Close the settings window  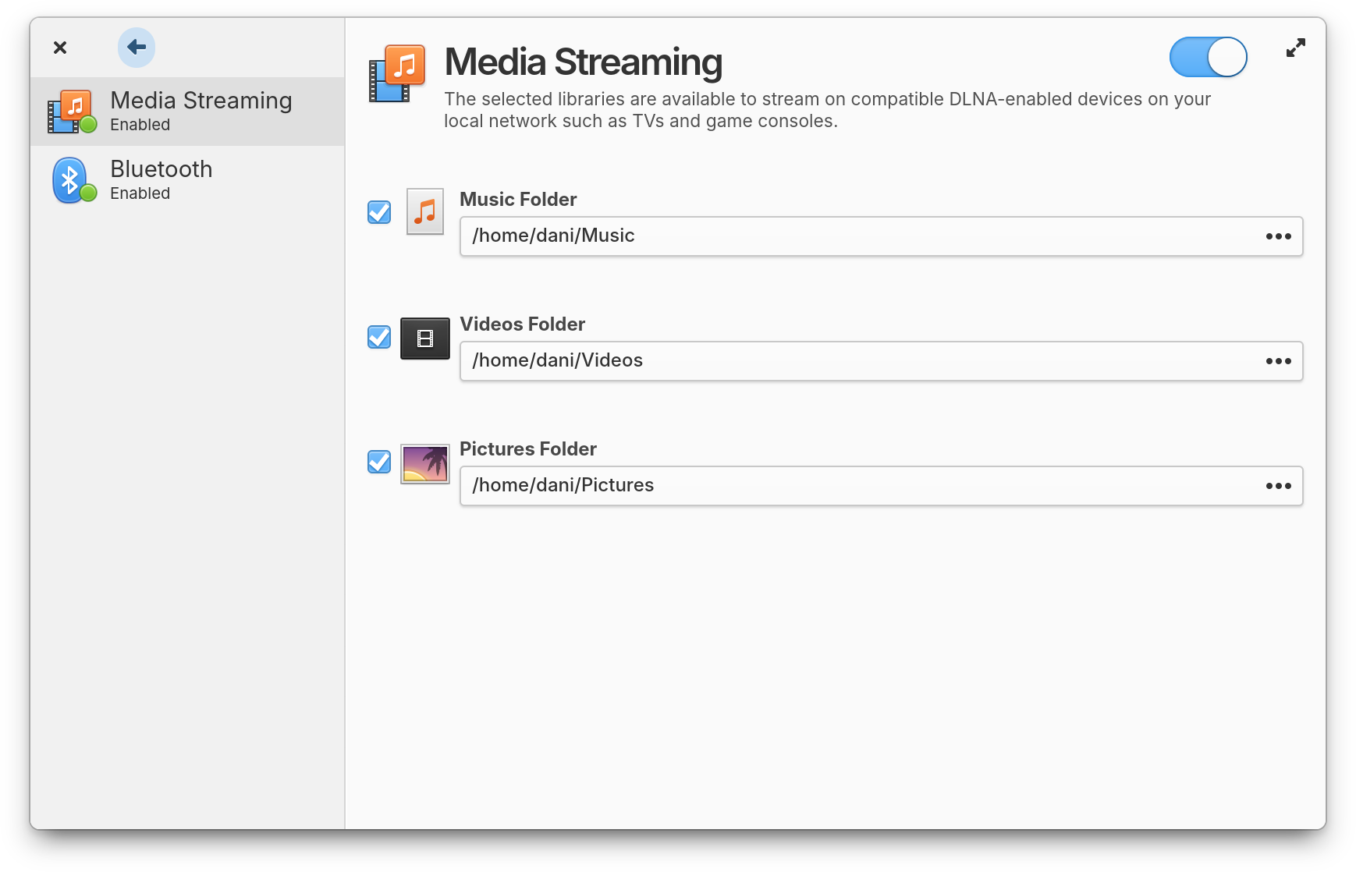pos(60,48)
